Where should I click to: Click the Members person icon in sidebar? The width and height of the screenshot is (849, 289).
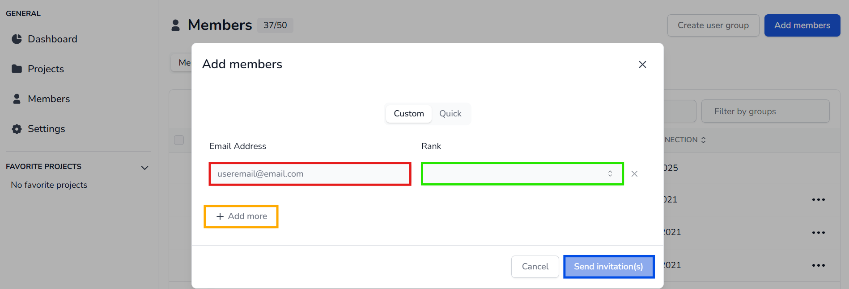(x=17, y=99)
